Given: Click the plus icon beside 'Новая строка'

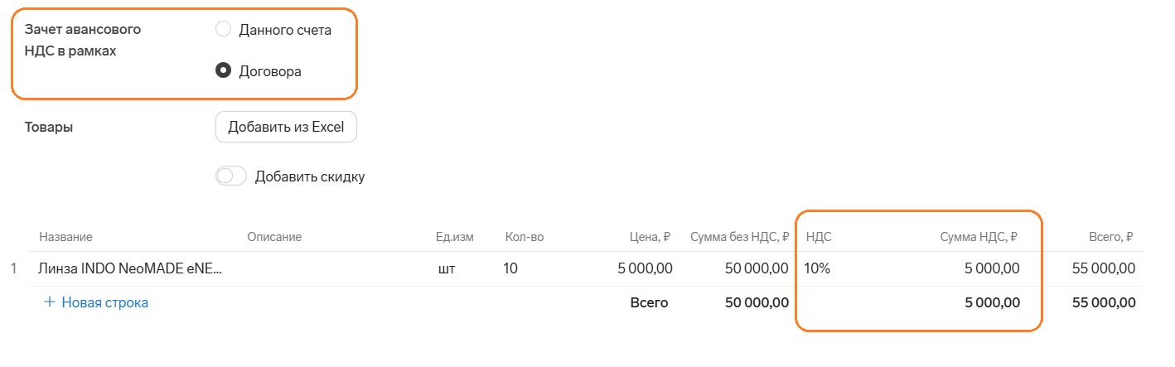Looking at the screenshot, I should [x=50, y=303].
